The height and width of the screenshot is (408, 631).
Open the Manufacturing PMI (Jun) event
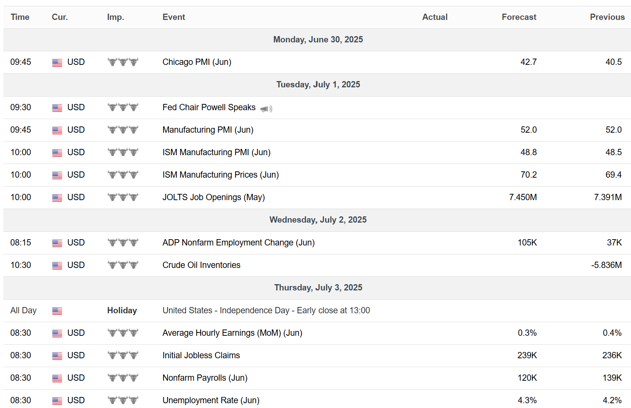[208, 130]
